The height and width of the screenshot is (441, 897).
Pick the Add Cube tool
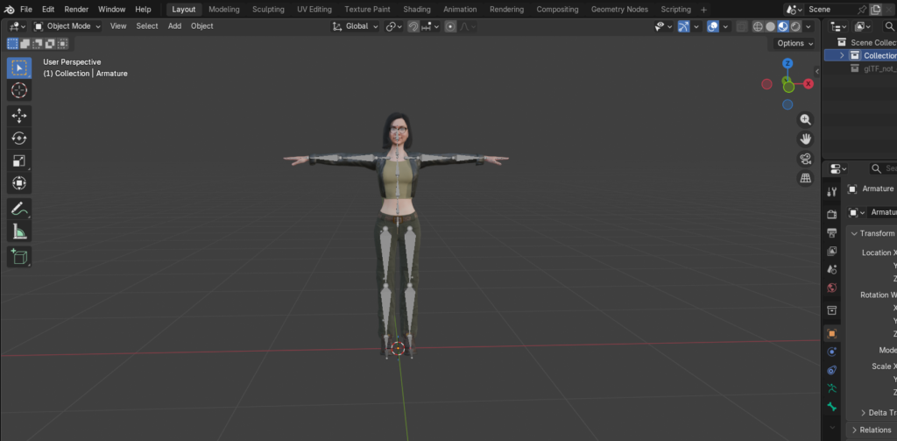tap(19, 257)
